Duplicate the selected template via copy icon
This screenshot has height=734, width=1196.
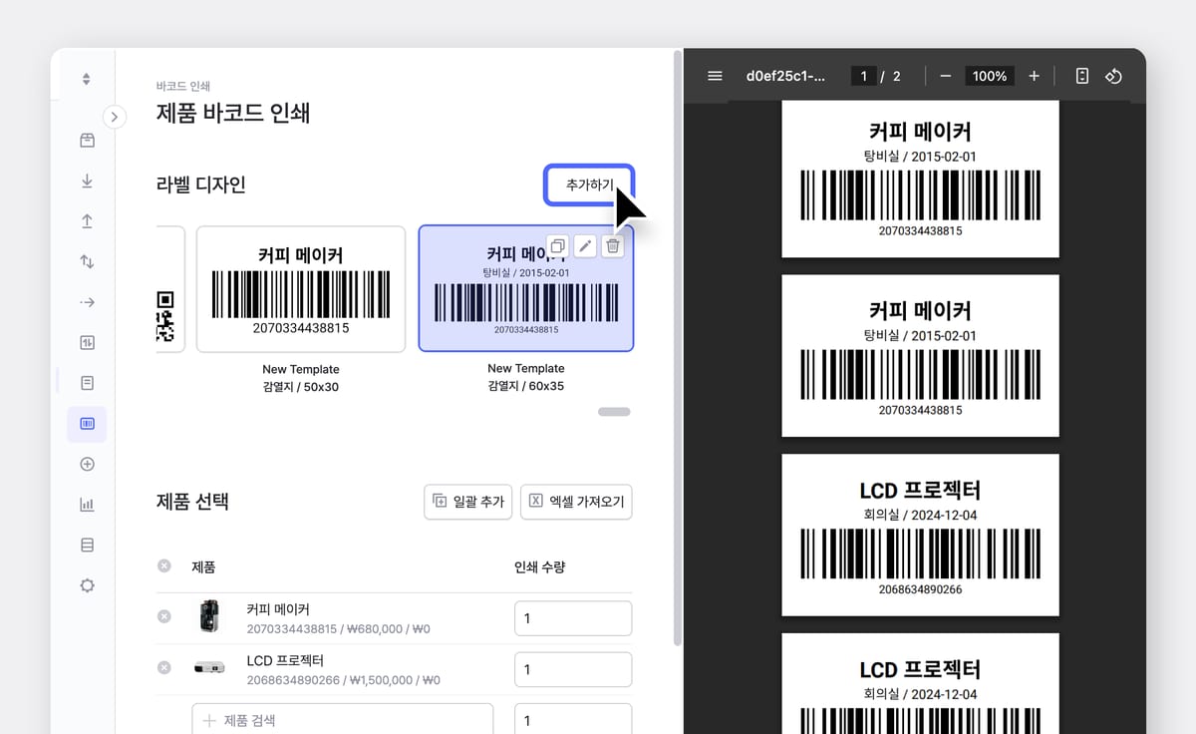557,245
